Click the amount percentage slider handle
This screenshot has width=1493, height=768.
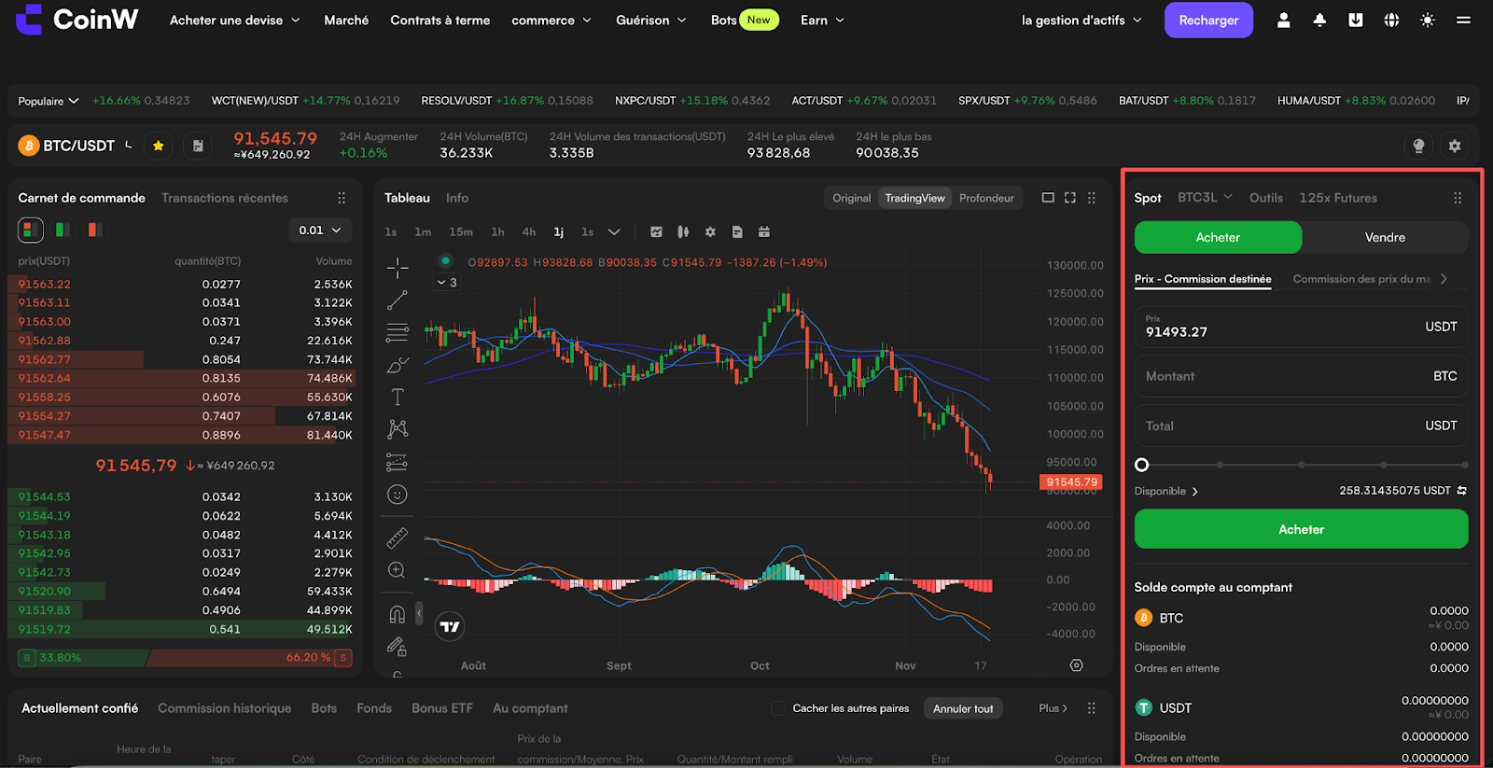coord(1141,465)
